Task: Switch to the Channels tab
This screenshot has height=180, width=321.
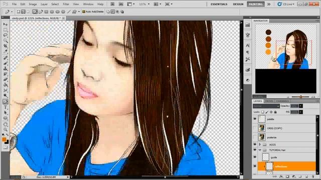Action: (x=282, y=101)
